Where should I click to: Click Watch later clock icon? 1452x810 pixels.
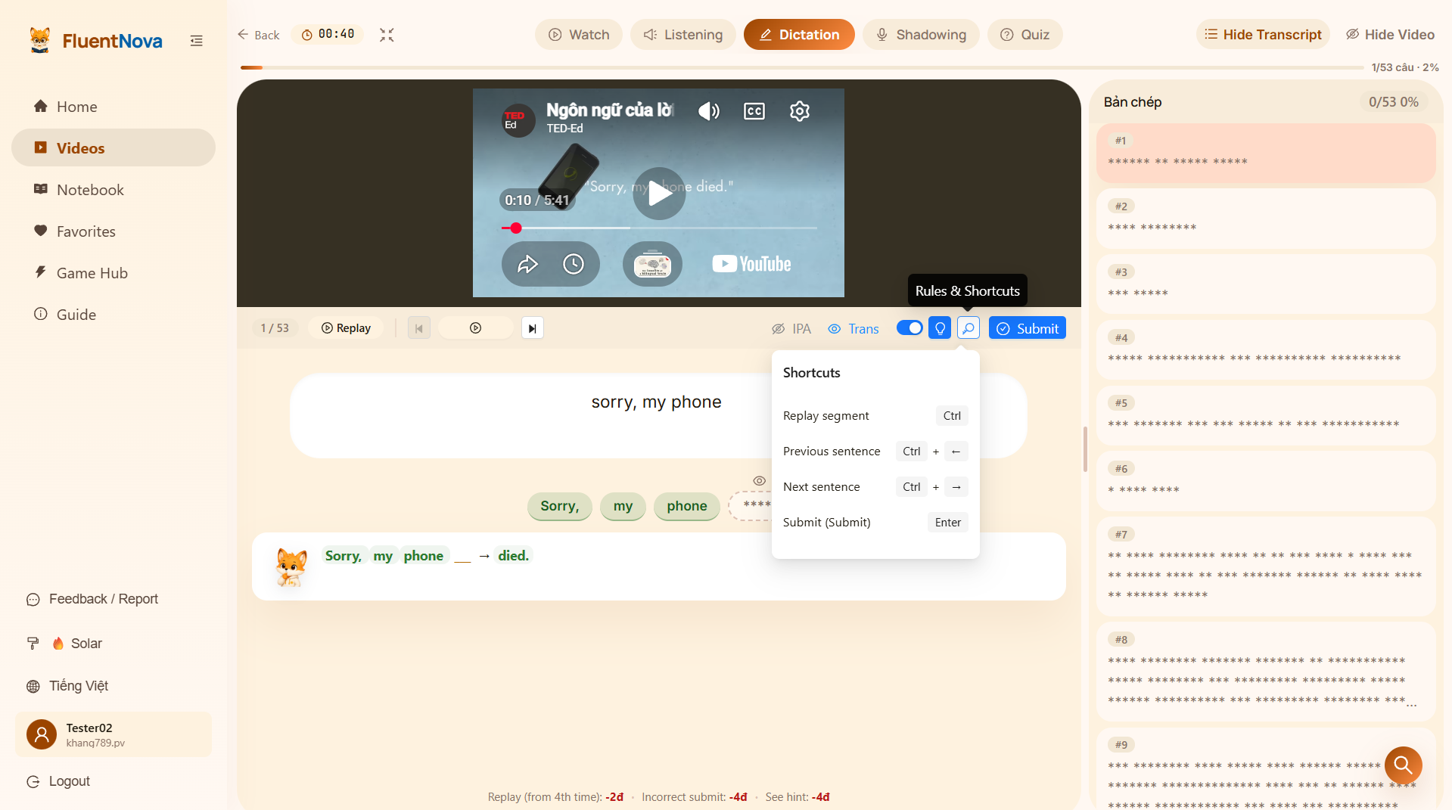tap(574, 264)
